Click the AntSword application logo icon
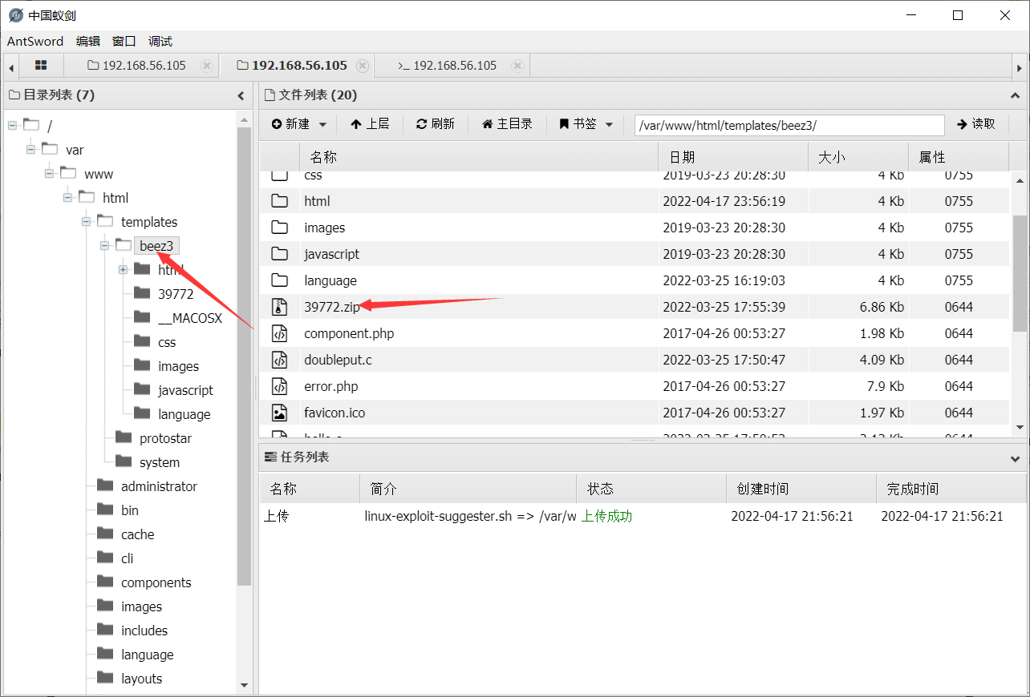The height and width of the screenshot is (697, 1030). pyautogui.click(x=15, y=15)
